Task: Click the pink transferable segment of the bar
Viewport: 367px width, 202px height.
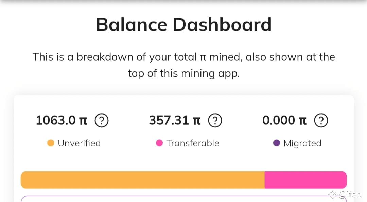Action: (306, 180)
